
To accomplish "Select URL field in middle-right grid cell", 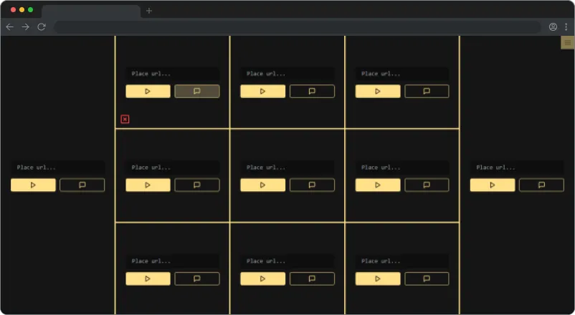I will [402, 168].
